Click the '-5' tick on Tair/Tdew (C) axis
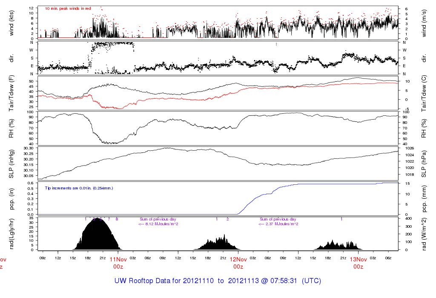Image resolution: width=436 pixels, height=298 pixels. [x=407, y=109]
